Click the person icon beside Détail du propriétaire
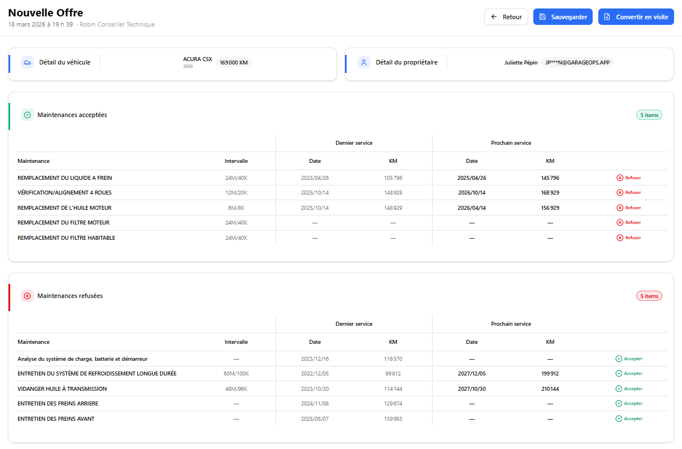 pyautogui.click(x=364, y=62)
